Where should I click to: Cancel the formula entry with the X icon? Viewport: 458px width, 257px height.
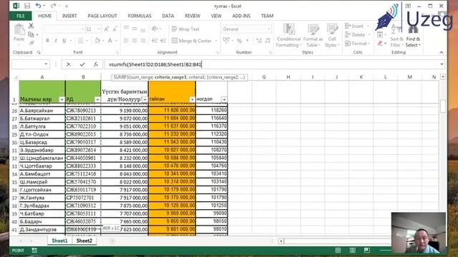(x=69, y=64)
